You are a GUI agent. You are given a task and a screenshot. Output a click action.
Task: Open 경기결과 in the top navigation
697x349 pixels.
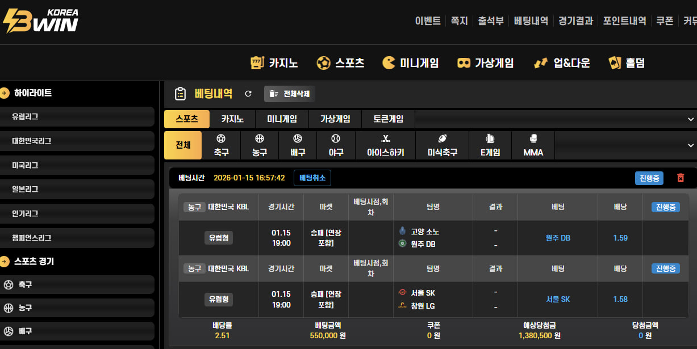click(575, 21)
